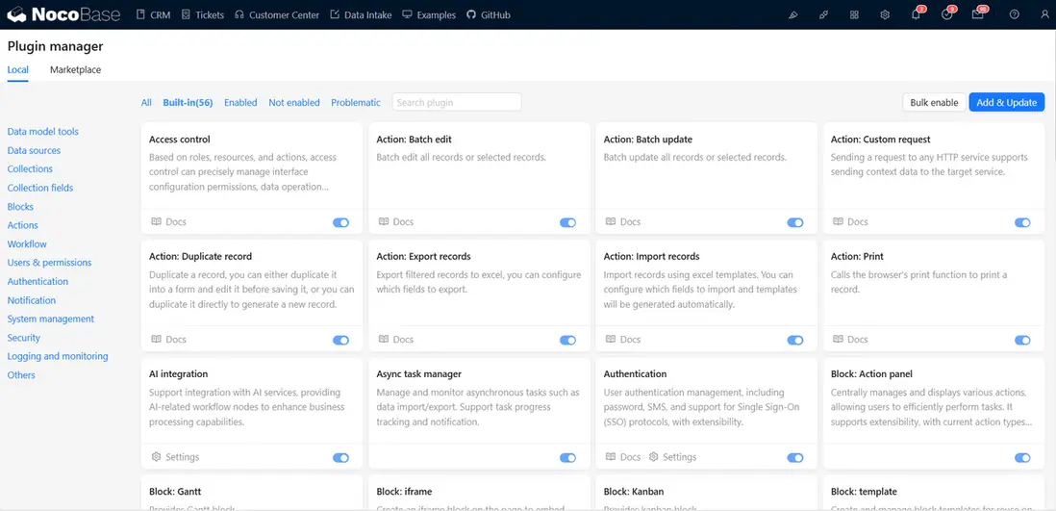Disable Action: Custom request toggle
Image resolution: width=1056 pixels, height=511 pixels.
point(1022,222)
